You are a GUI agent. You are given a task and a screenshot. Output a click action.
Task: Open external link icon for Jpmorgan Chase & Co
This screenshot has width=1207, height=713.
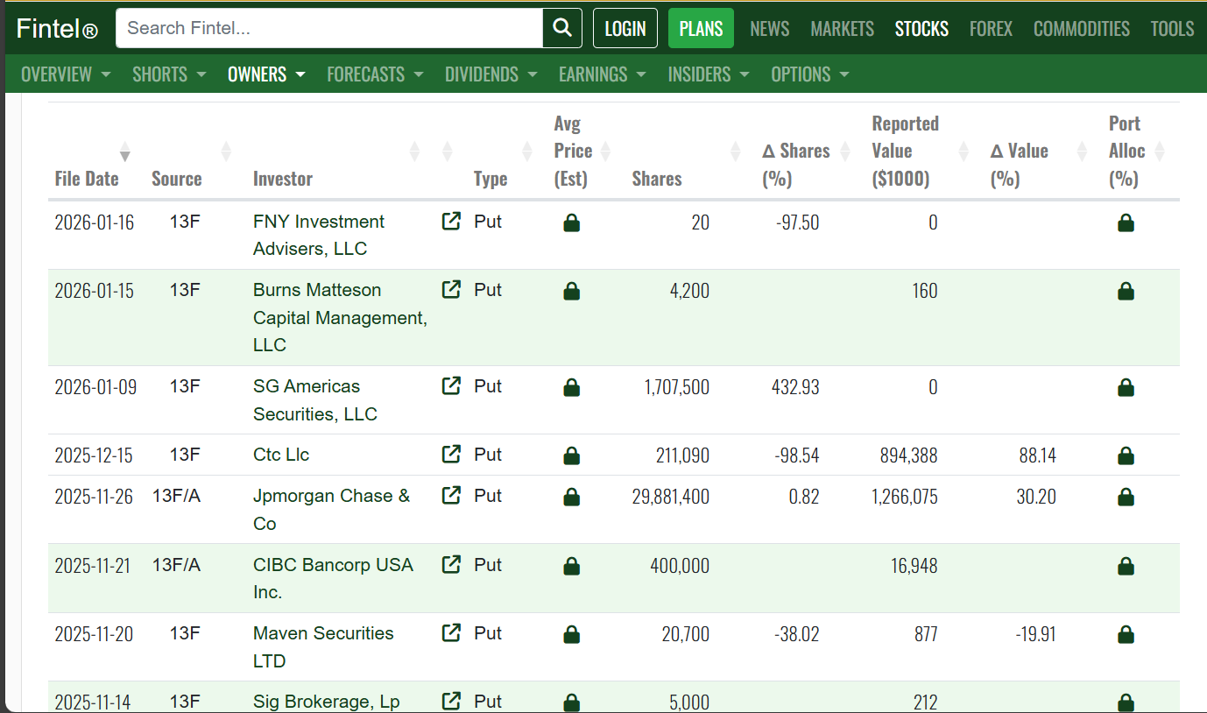pos(451,496)
